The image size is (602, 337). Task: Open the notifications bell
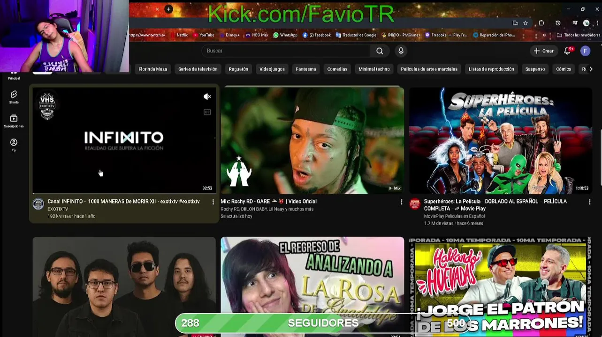567,51
